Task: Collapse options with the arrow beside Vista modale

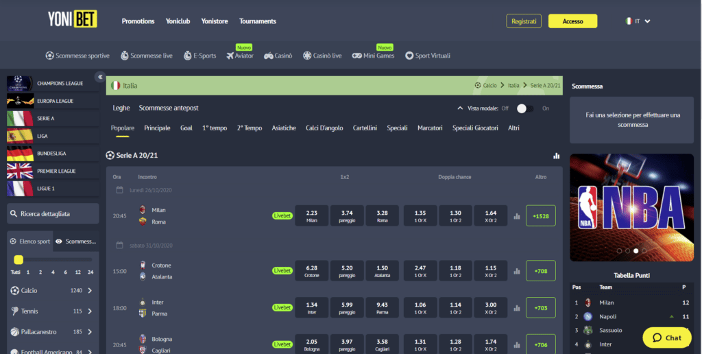Action: pos(460,108)
